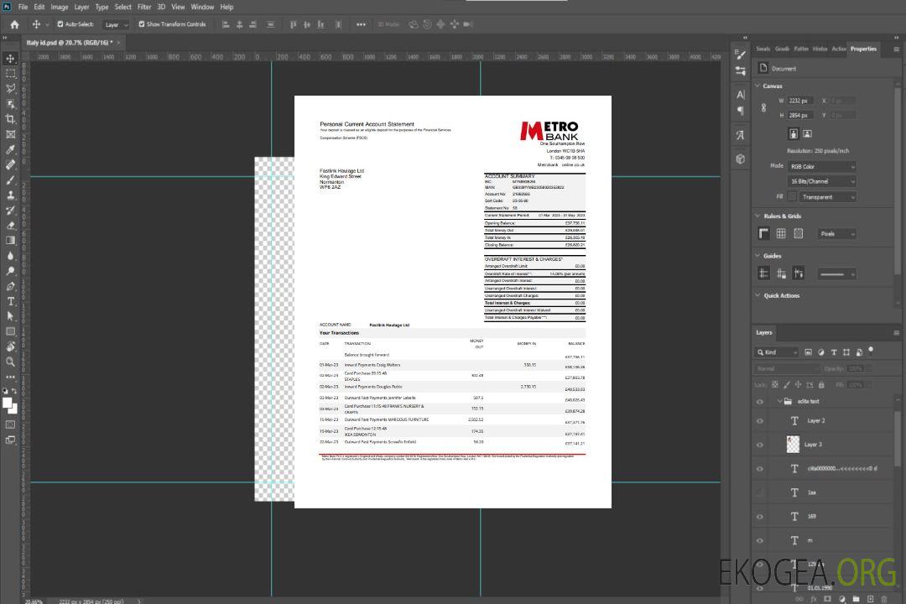Collapse the Canvas section
906x604 pixels.
(x=758, y=86)
